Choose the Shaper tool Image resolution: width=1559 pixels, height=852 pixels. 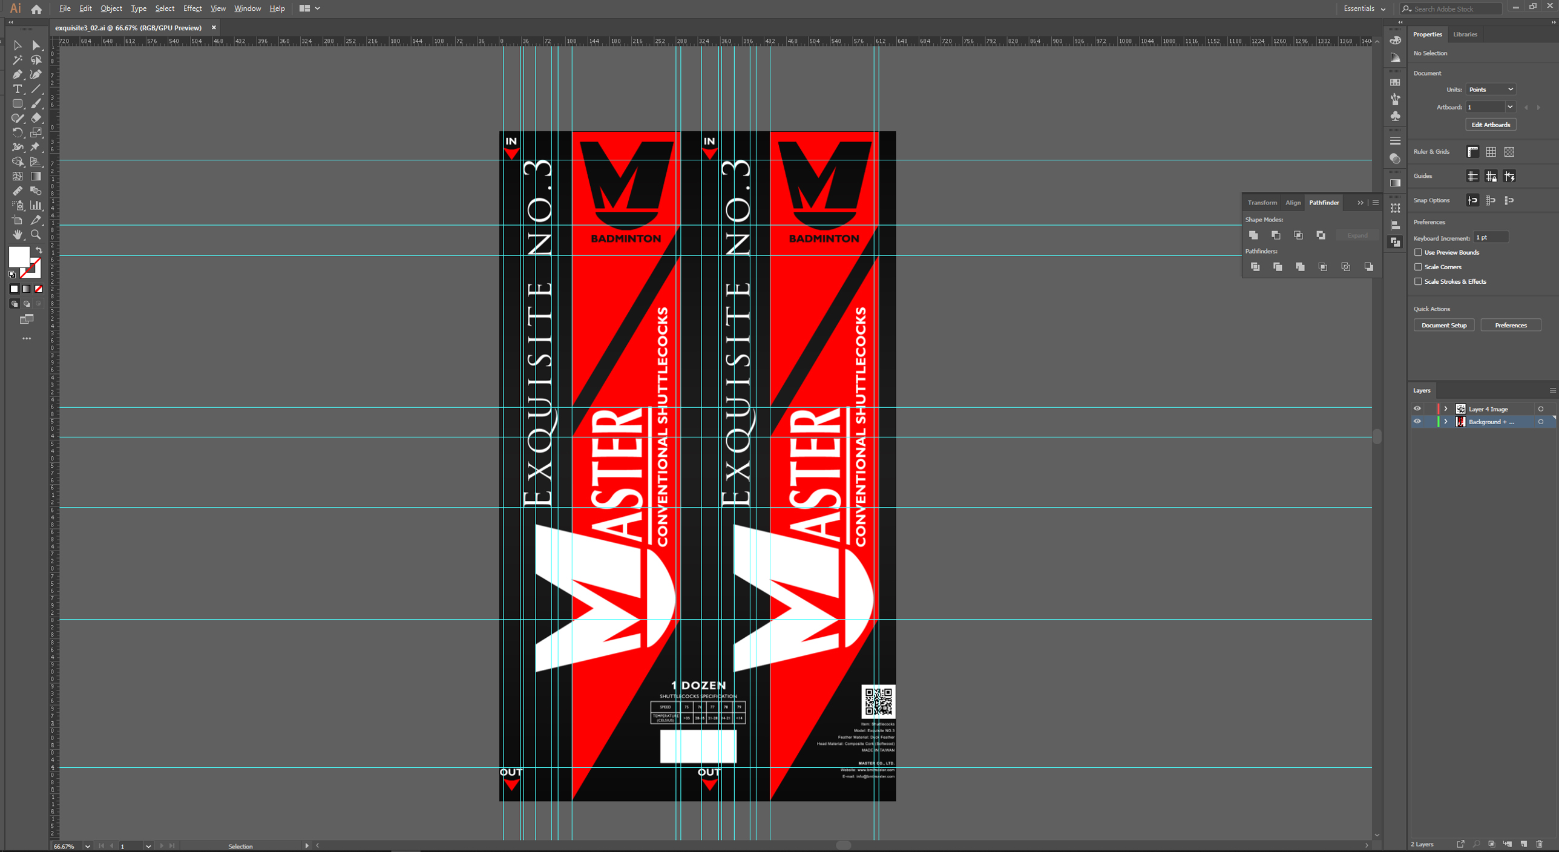point(18,118)
